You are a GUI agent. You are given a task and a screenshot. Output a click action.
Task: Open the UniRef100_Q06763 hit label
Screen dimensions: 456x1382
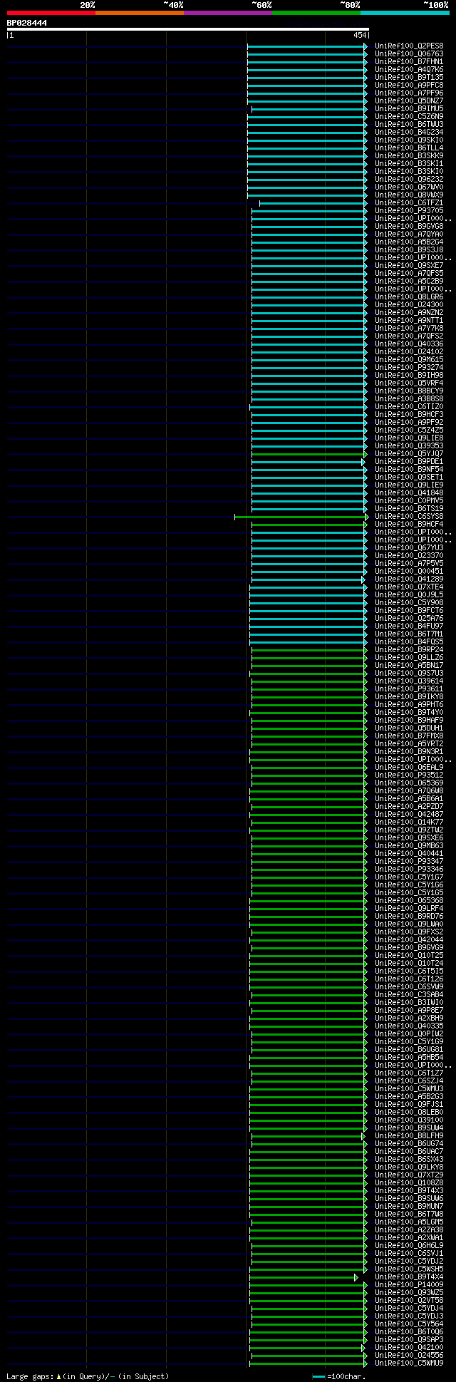[409, 54]
